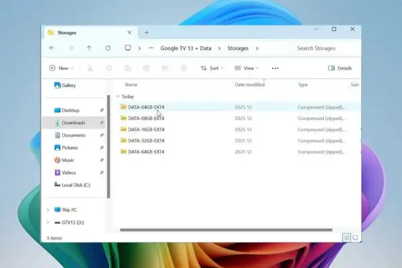402x268 pixels.
Task: Open the Sort dropdown menu
Action: [212, 68]
